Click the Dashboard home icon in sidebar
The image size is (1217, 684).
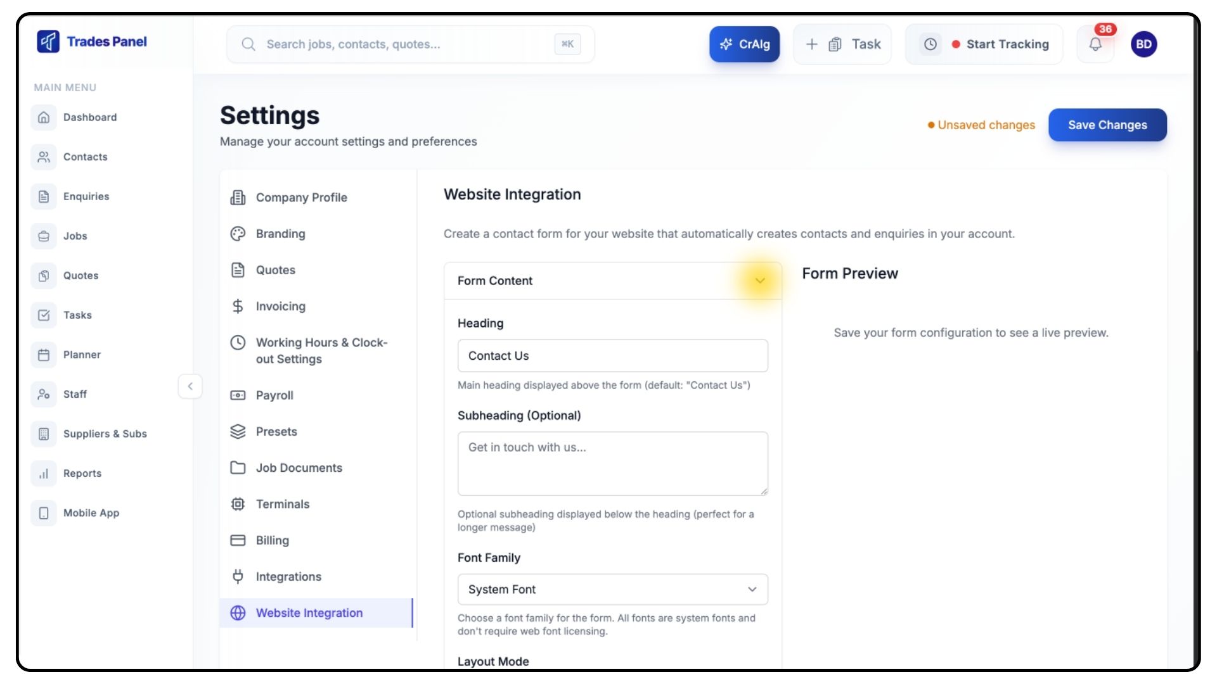coord(44,117)
